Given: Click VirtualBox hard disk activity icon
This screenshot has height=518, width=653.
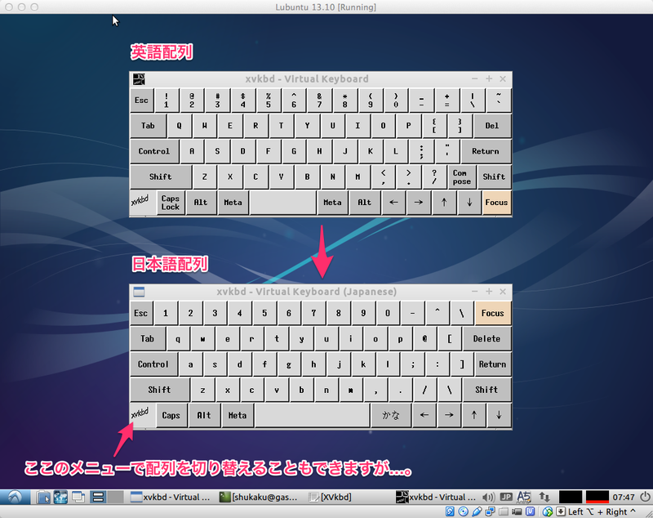Looking at the screenshot, I should (x=451, y=511).
